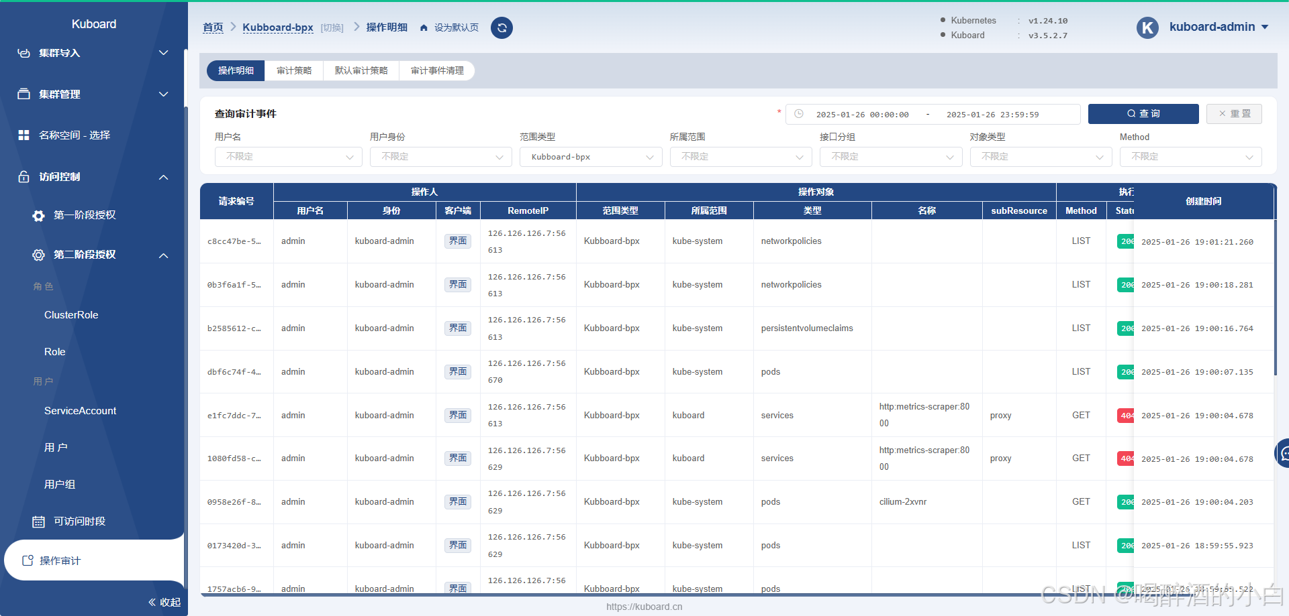Click the start date input 2025-01-26 00:00:00
This screenshot has width=1289, height=616.
coord(862,115)
